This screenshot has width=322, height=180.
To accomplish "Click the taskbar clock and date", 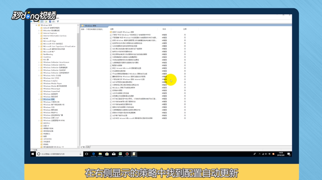I will tap(281, 154).
